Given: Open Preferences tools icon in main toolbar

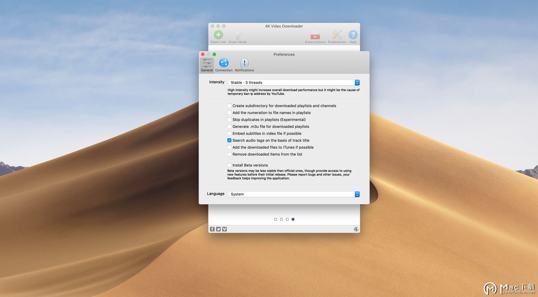Looking at the screenshot, I should (x=337, y=35).
